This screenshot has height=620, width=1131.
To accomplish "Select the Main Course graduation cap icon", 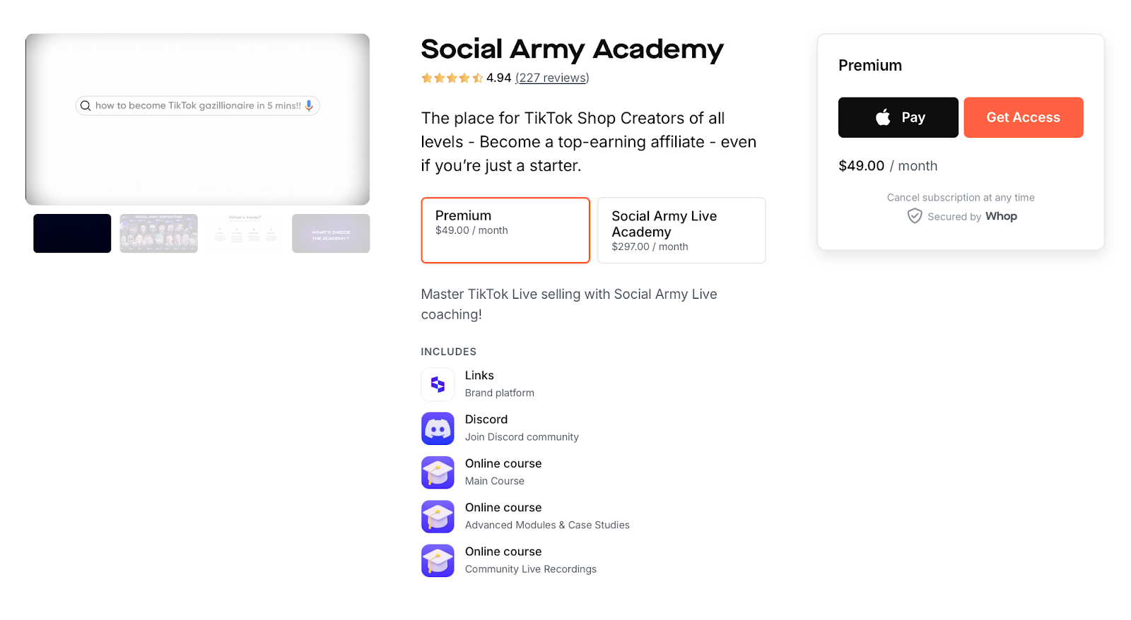I will 438,472.
